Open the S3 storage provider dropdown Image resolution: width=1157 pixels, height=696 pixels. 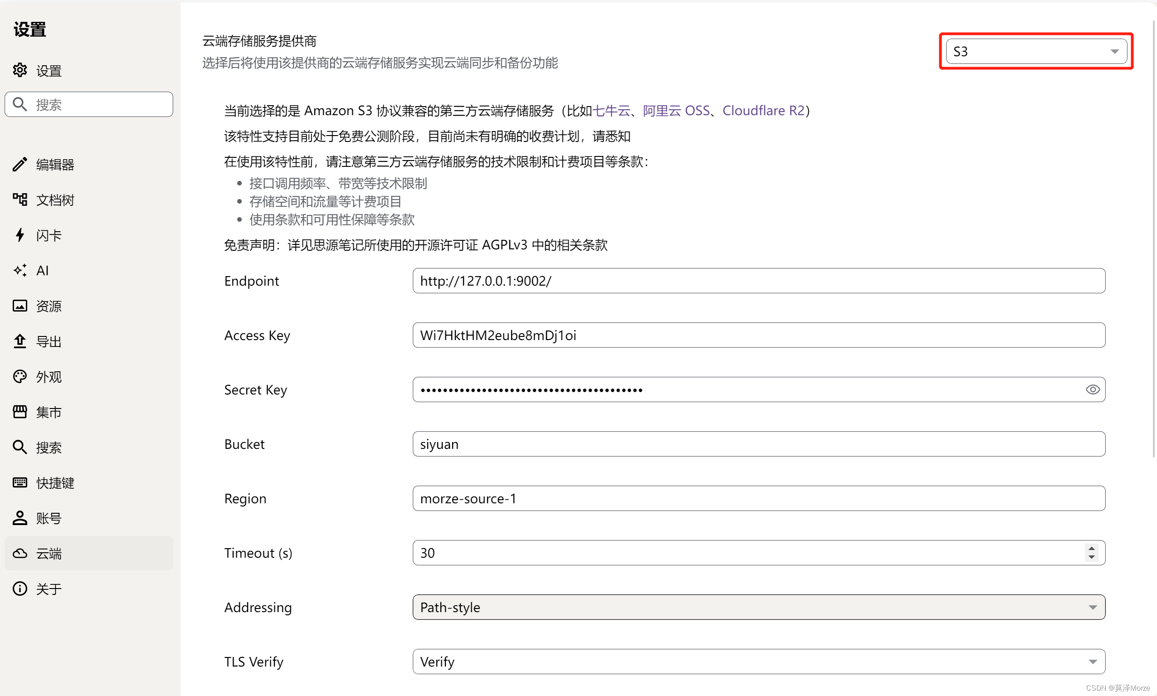pos(1036,51)
